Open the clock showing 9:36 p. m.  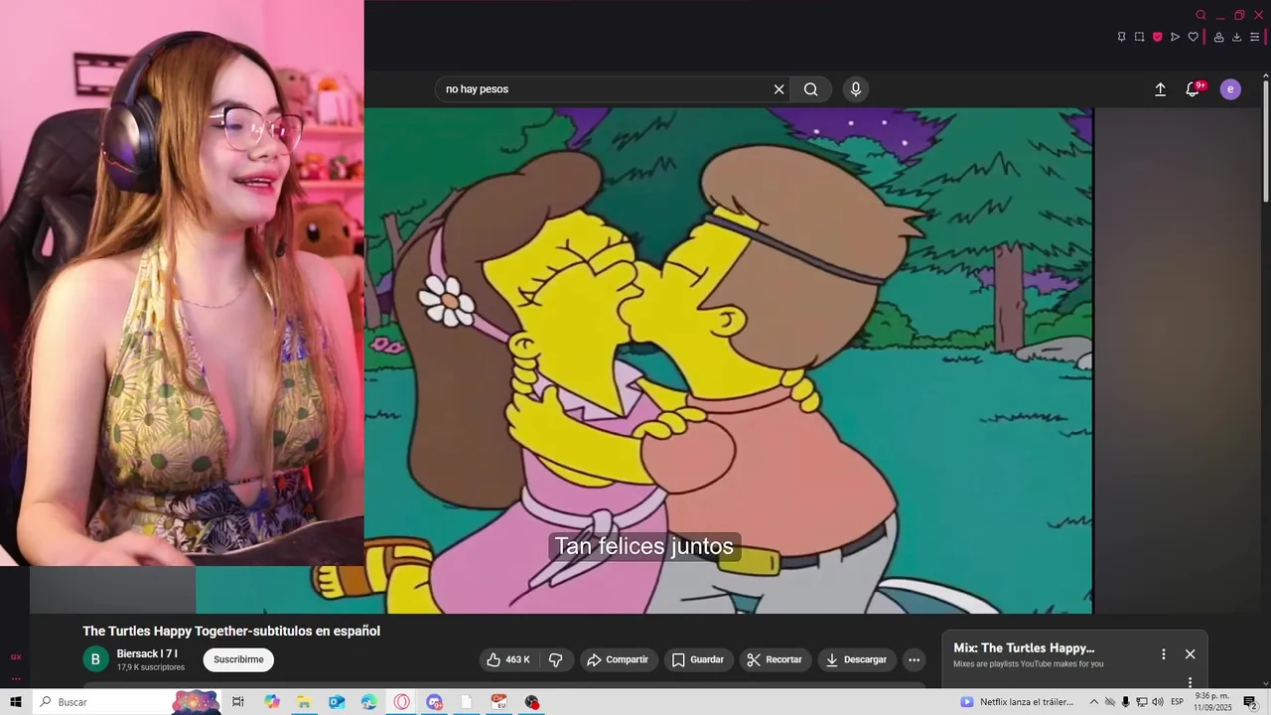1212,702
